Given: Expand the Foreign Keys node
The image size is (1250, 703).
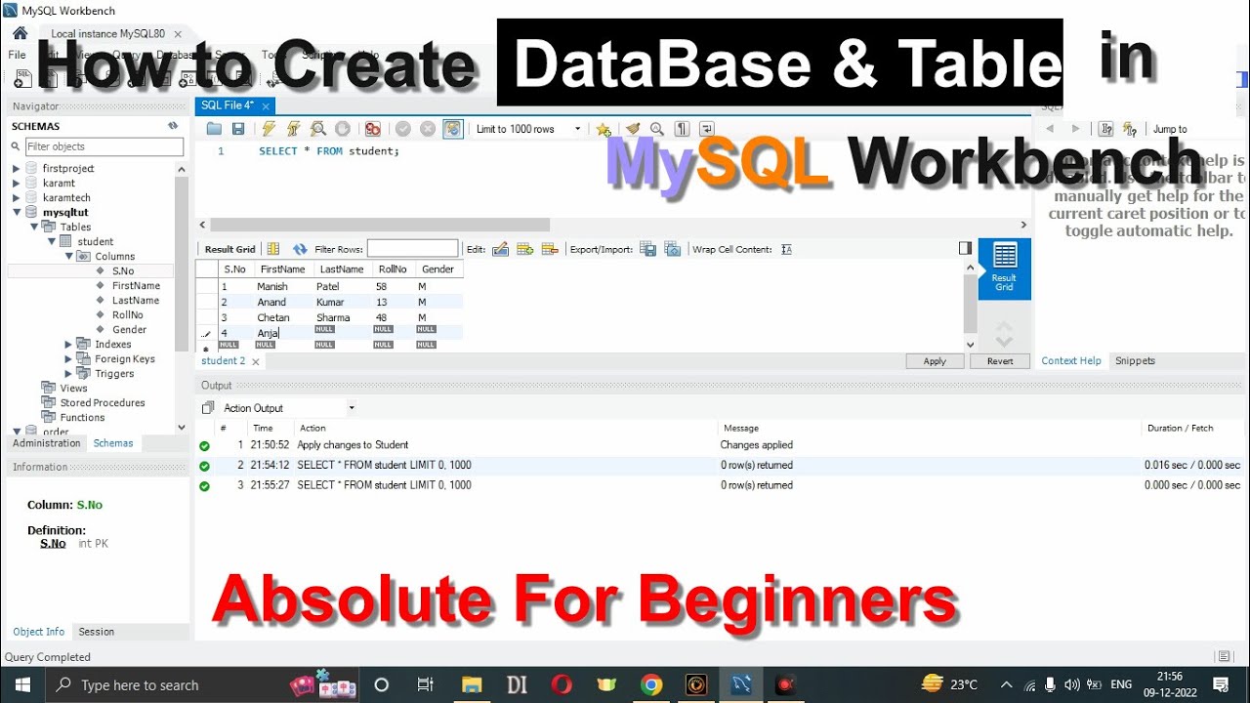Looking at the screenshot, I should (68, 358).
